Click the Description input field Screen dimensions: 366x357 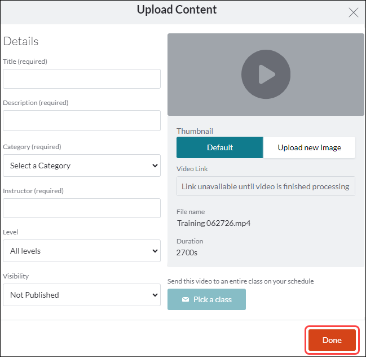pos(82,121)
